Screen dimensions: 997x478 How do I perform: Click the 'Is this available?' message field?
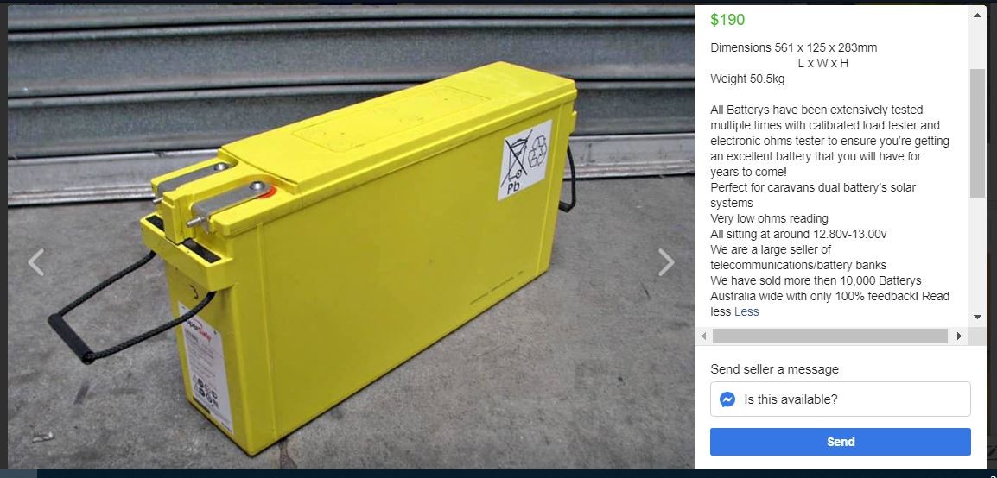coord(840,399)
